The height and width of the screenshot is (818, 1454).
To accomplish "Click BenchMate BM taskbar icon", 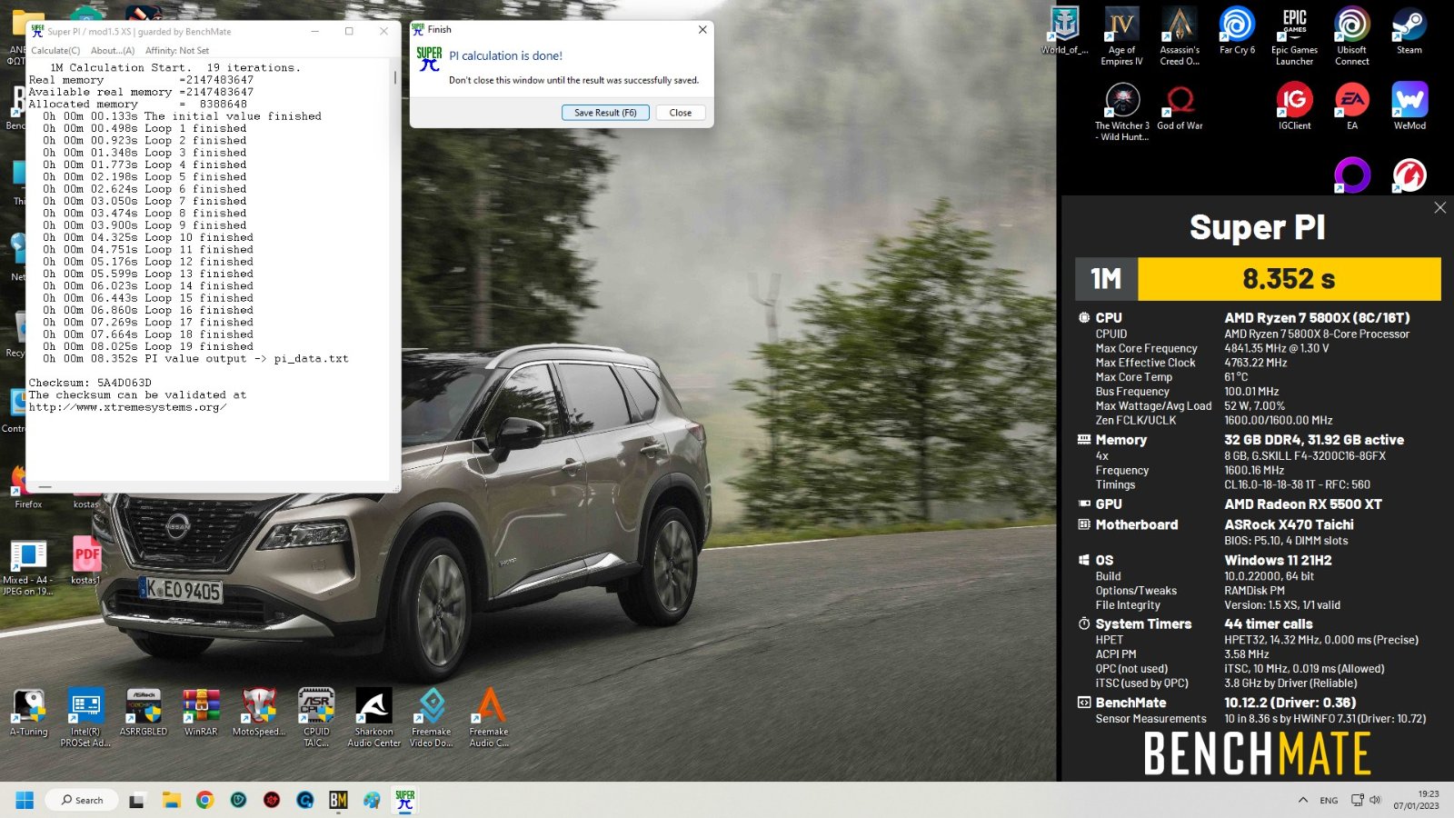I will pos(338,800).
